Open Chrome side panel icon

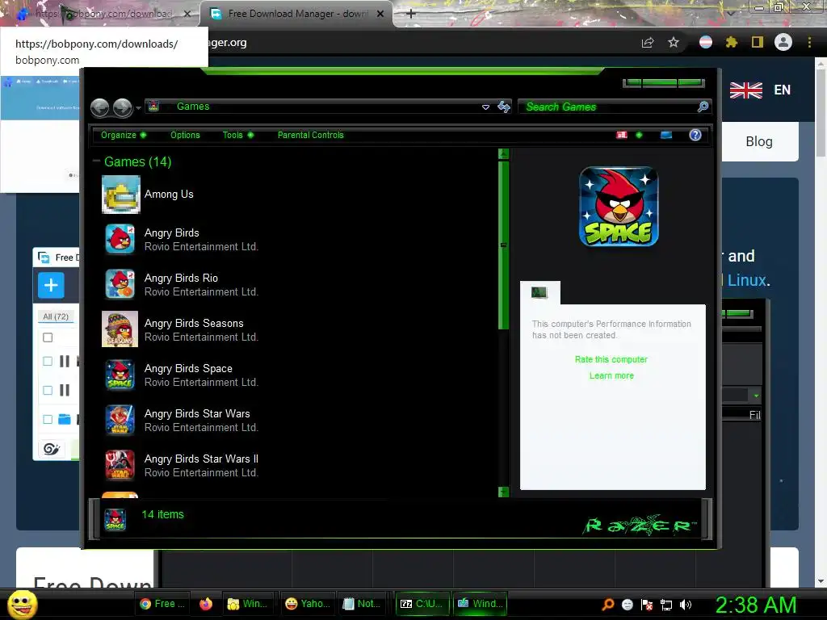point(758,42)
